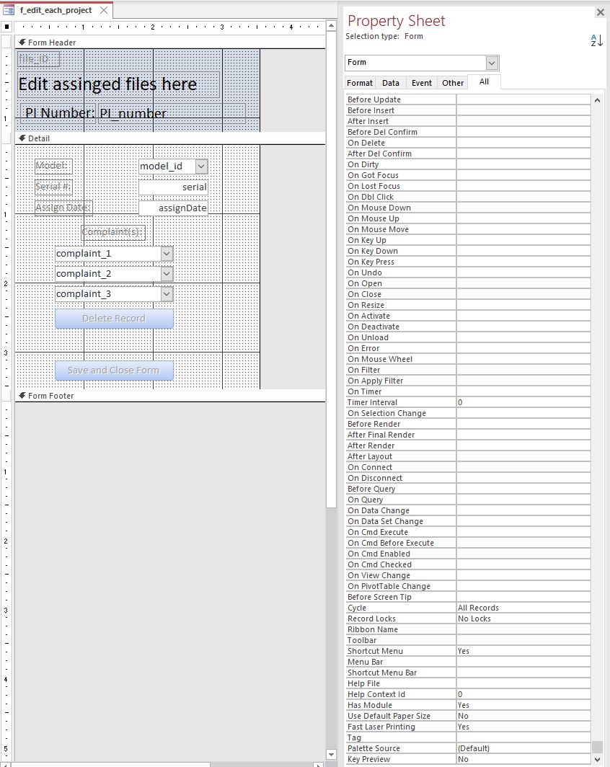Image resolution: width=610 pixels, height=767 pixels.
Task: Click the Help Context Id value 0
Action: coord(523,695)
